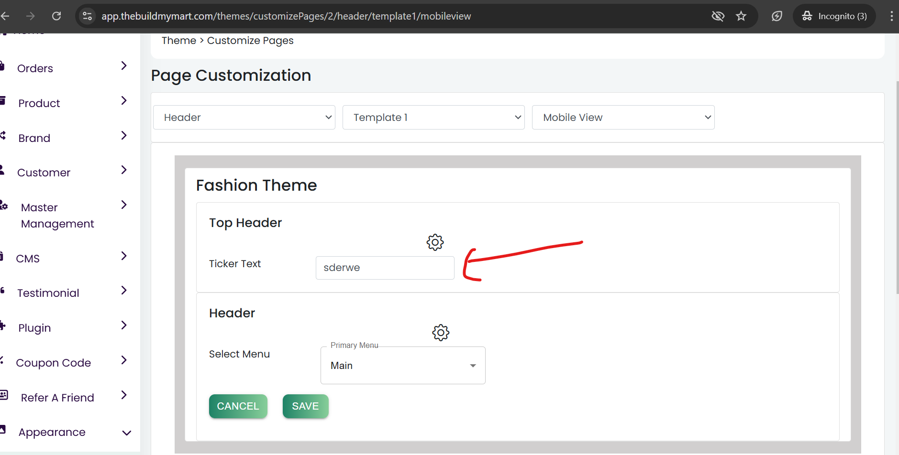Open the Refer A Friend menu item
Screen dimensions: 899x455
57,398
